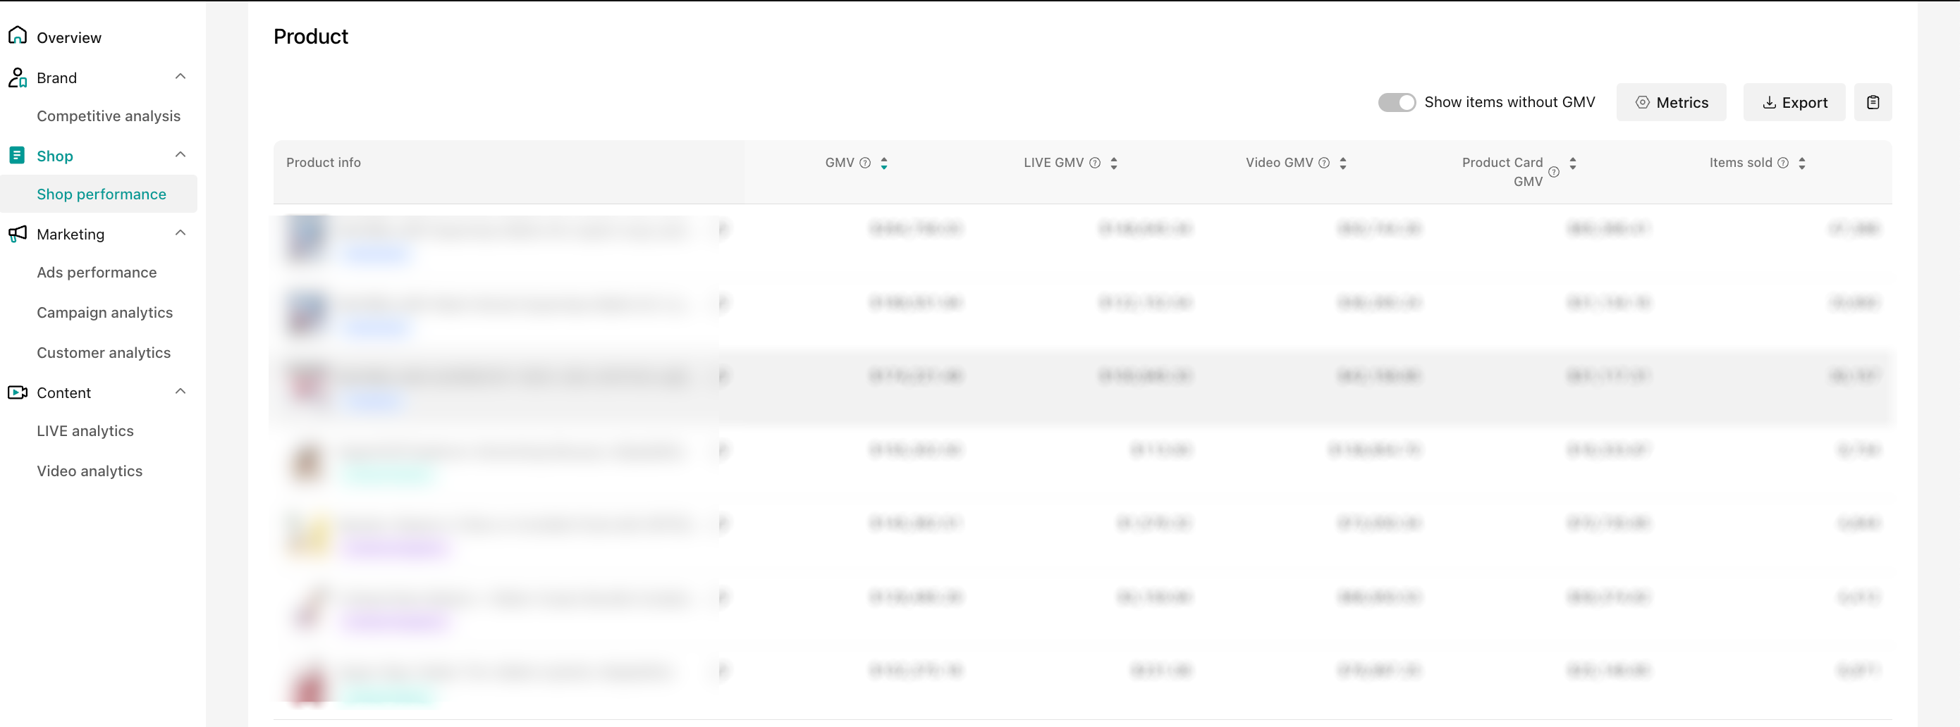Image resolution: width=1960 pixels, height=727 pixels.
Task: Collapse the Brand section chevron
Action: coord(180,77)
